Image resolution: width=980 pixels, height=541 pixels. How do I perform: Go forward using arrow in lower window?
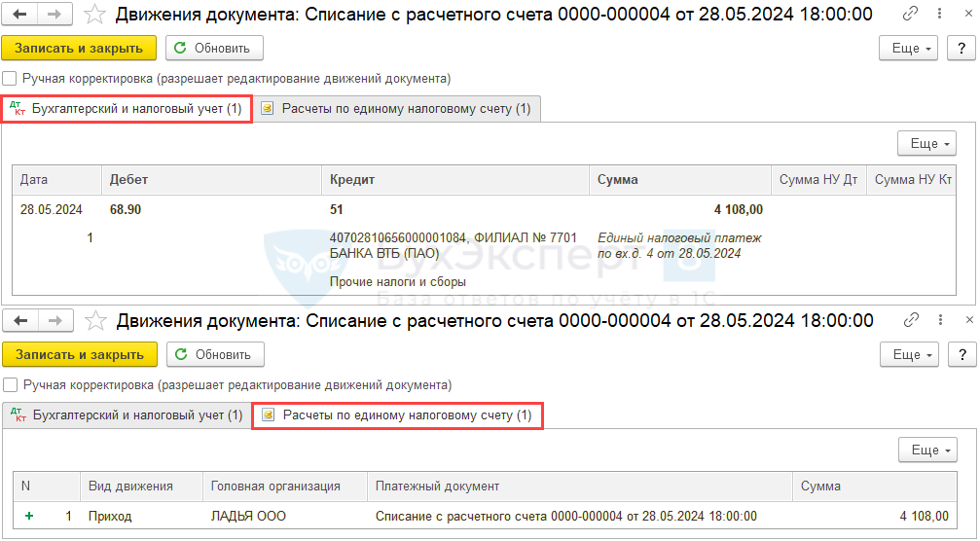(55, 320)
